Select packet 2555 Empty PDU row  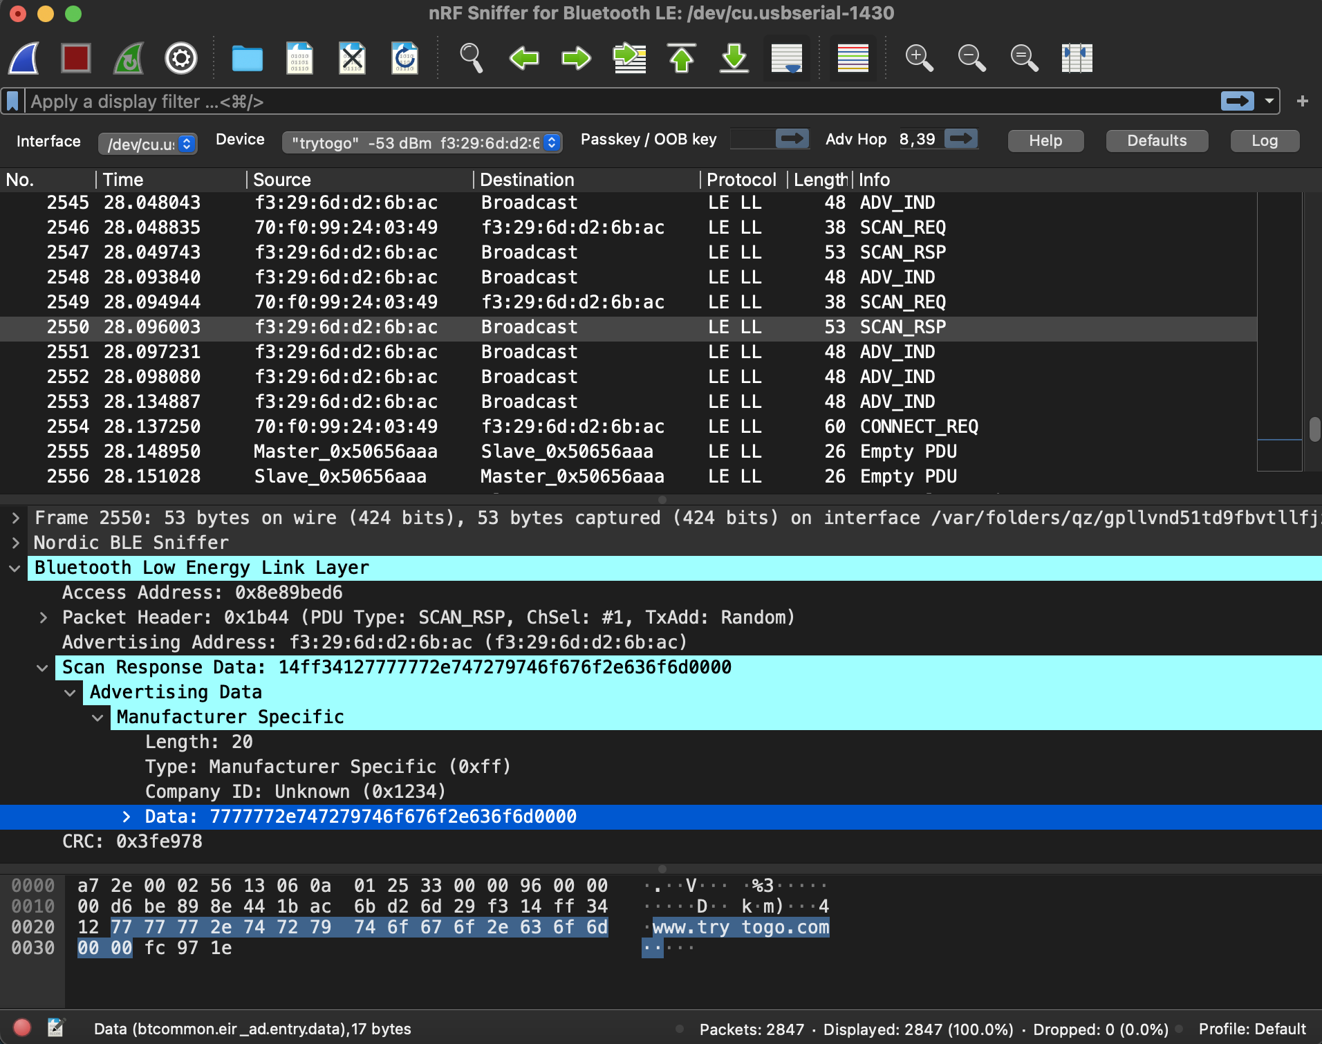coord(628,451)
